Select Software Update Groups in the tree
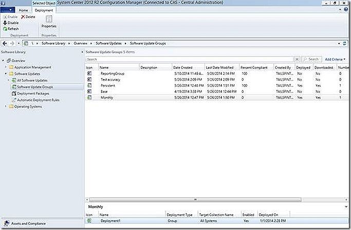 (35, 87)
